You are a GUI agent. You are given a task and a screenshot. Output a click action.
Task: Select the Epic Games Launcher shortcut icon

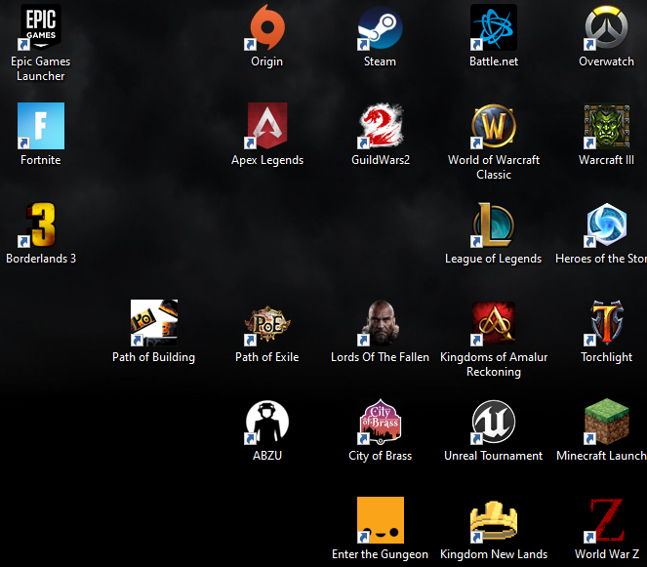click(40, 27)
